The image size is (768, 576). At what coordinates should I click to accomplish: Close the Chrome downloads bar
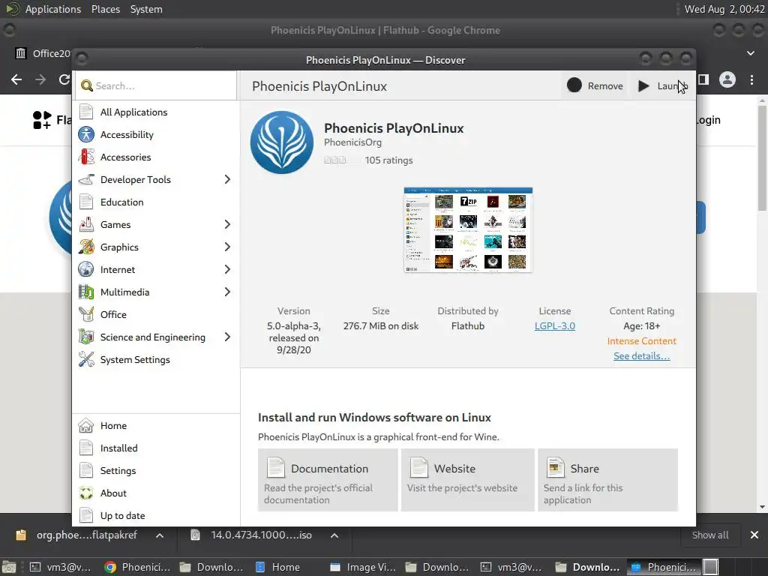point(754,535)
